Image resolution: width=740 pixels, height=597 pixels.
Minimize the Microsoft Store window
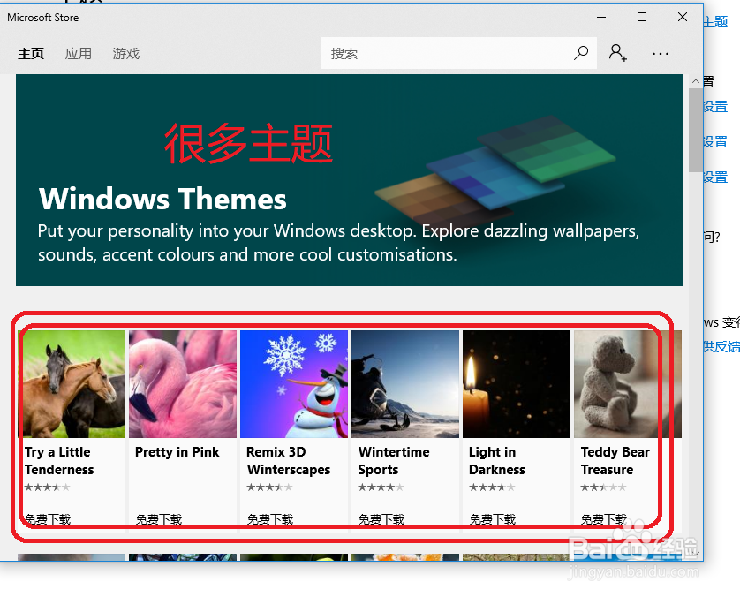601,17
